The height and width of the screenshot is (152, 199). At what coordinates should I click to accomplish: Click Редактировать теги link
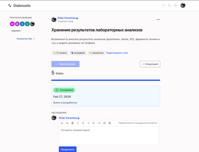[x=117, y=53]
